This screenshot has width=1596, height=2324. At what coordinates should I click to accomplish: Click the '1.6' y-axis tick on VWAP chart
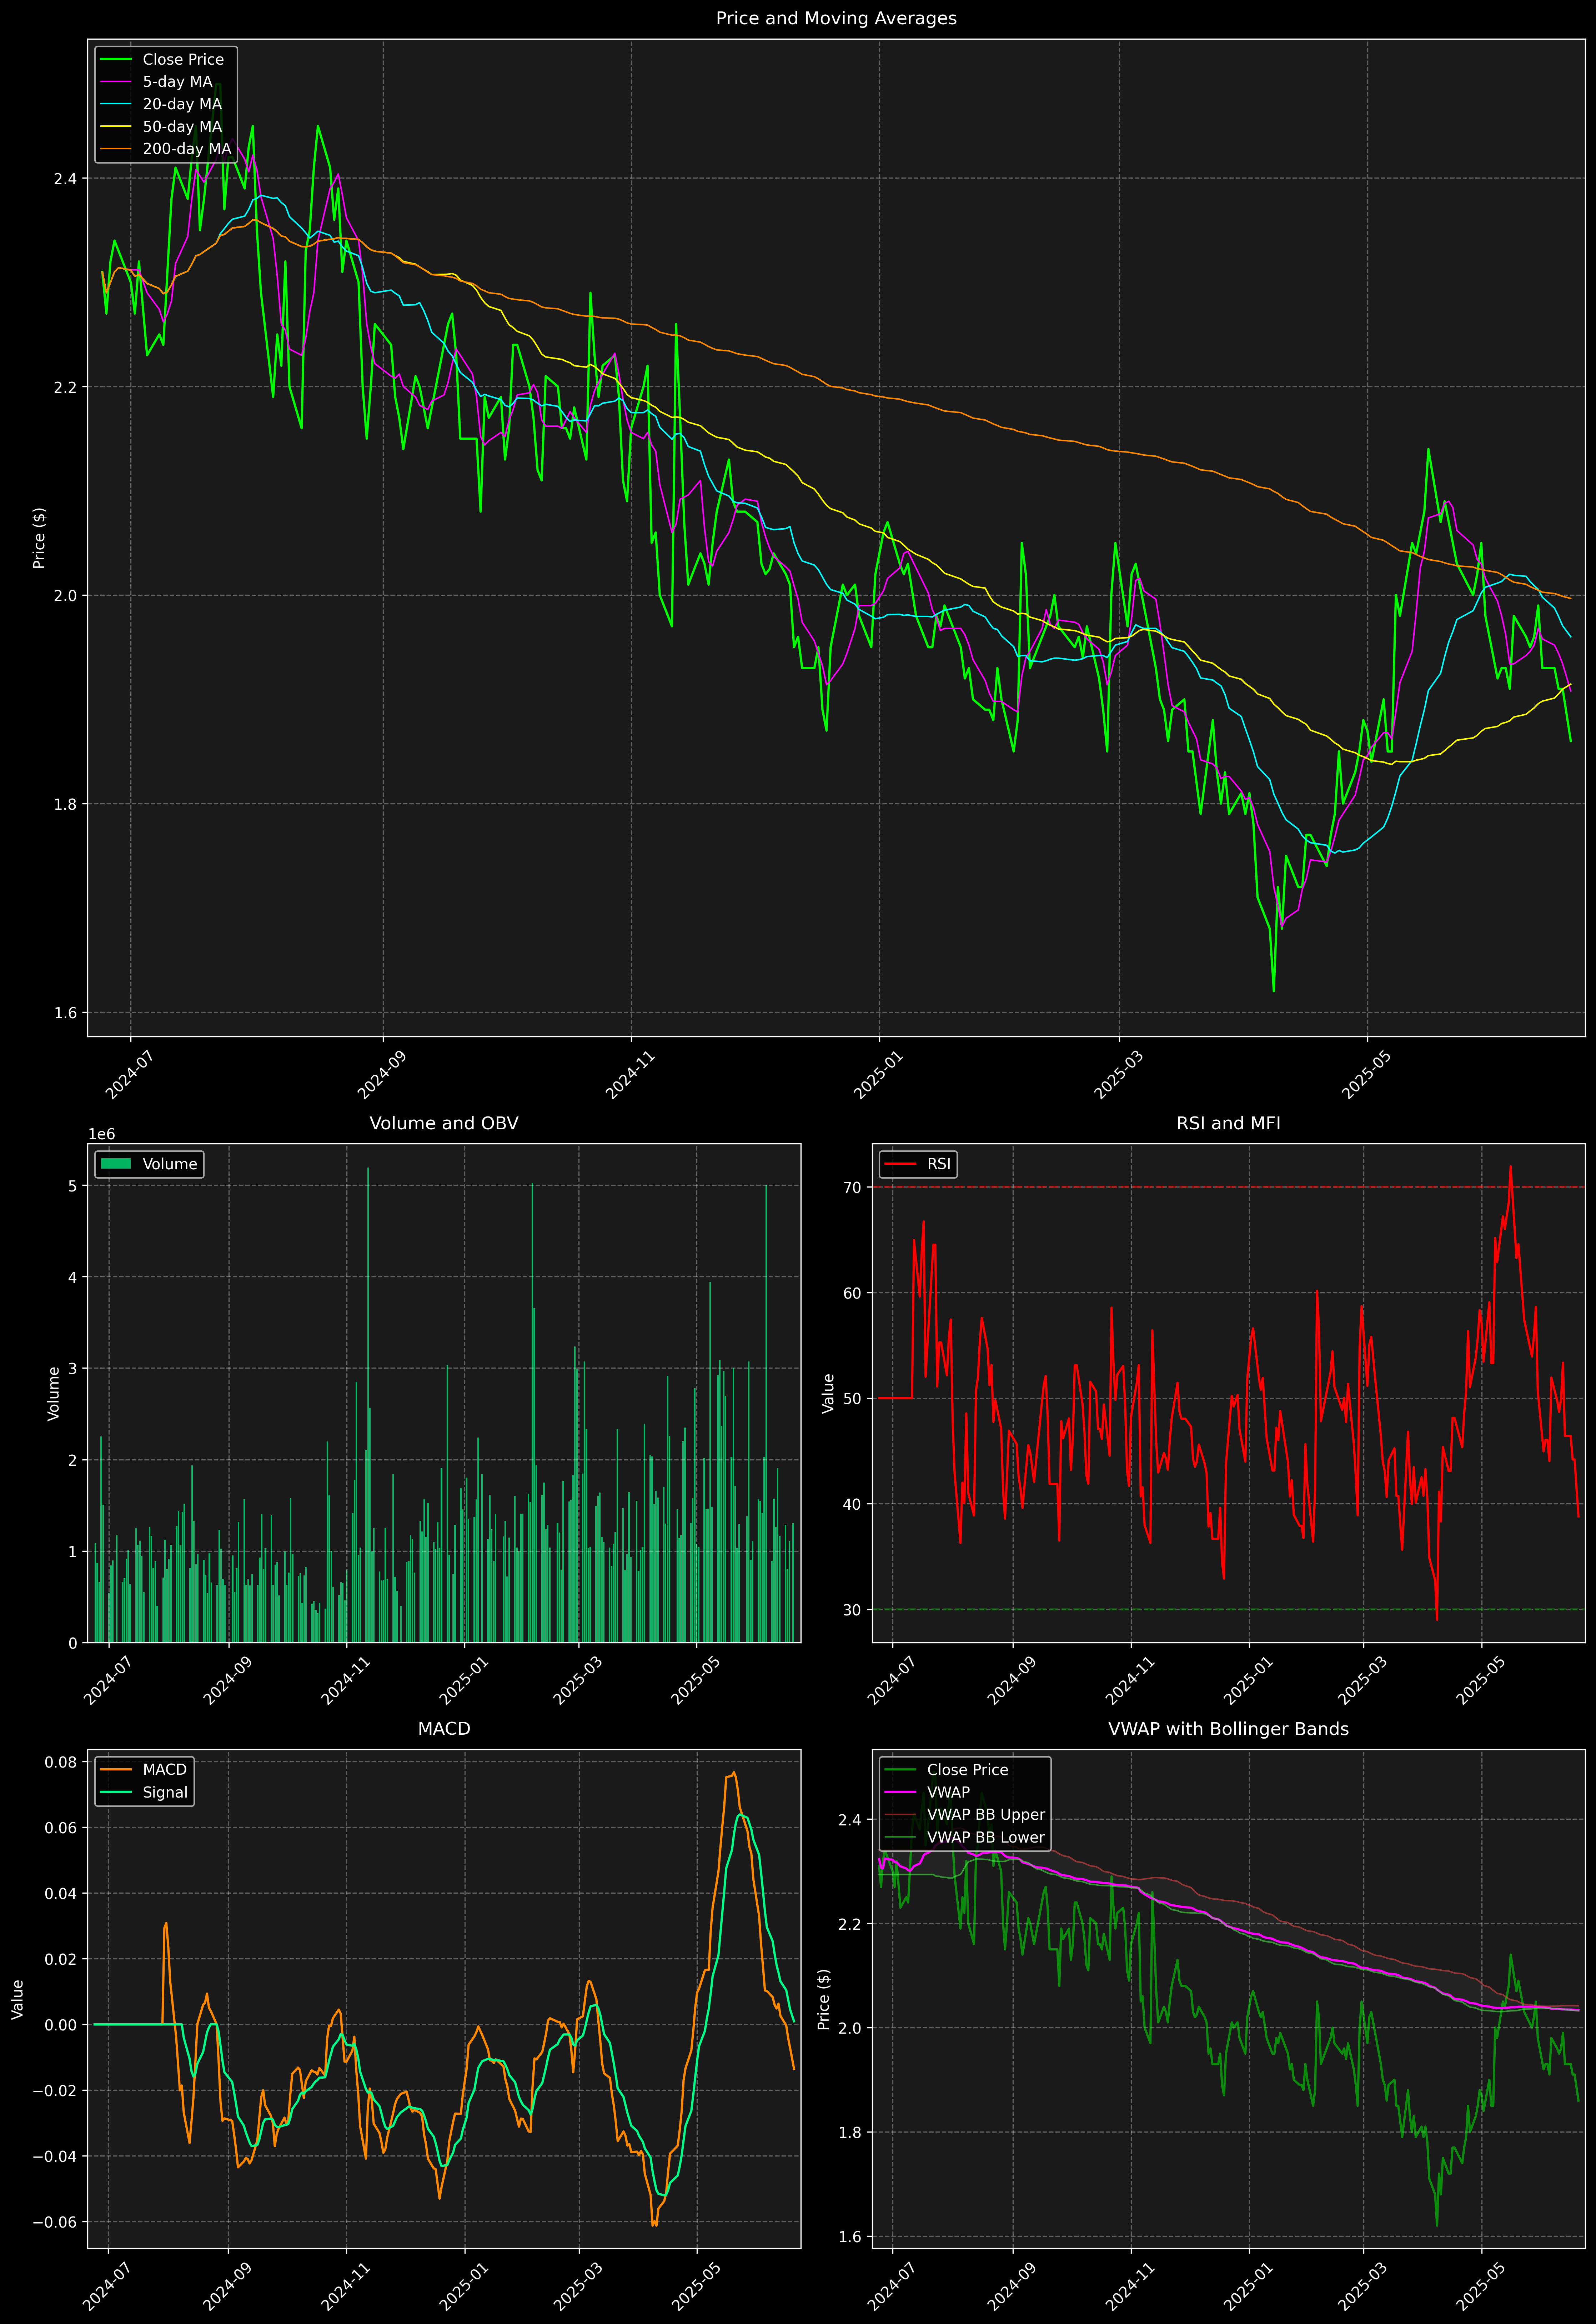(x=850, y=2237)
